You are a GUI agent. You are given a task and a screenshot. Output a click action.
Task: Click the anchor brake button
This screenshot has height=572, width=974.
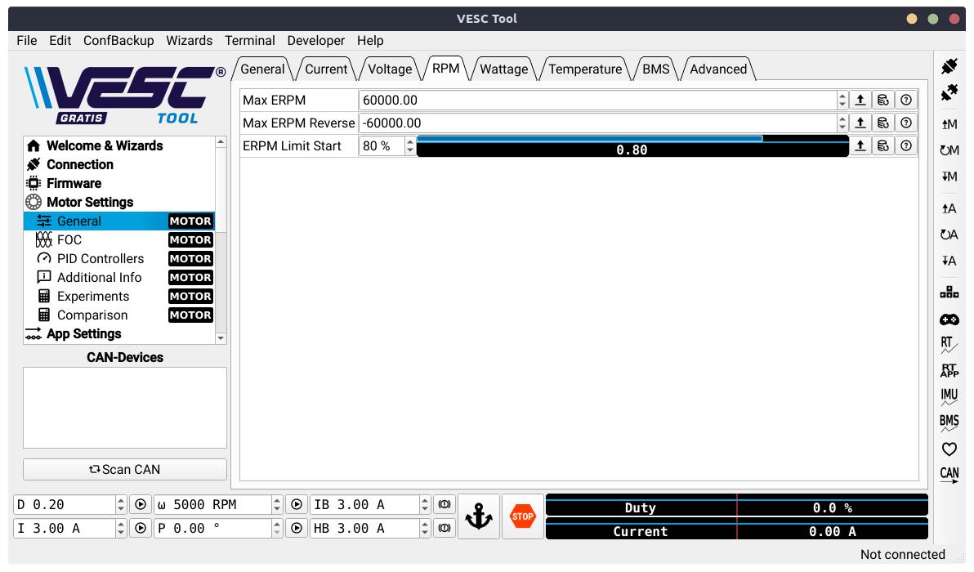pos(478,516)
